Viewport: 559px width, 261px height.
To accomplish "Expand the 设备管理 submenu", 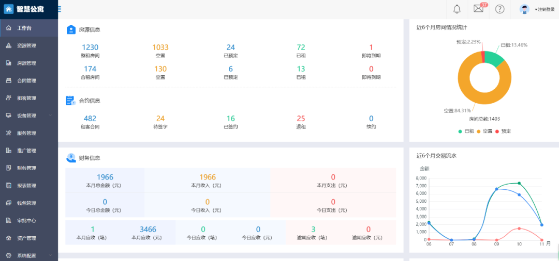I will [x=29, y=116].
